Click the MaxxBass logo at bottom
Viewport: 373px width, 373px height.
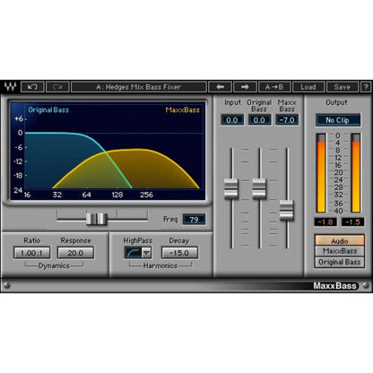tap(335, 286)
